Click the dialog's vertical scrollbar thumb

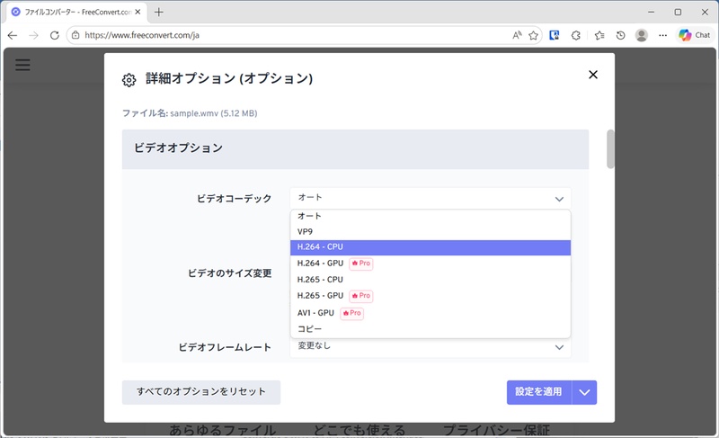pyautogui.click(x=610, y=149)
